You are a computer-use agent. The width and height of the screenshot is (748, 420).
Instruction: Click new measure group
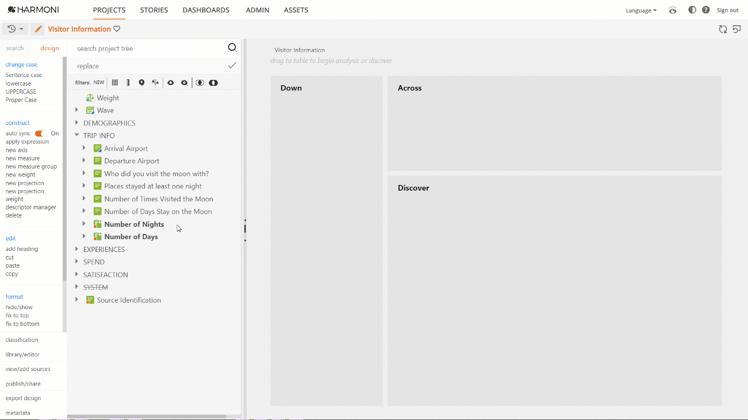pyautogui.click(x=32, y=166)
